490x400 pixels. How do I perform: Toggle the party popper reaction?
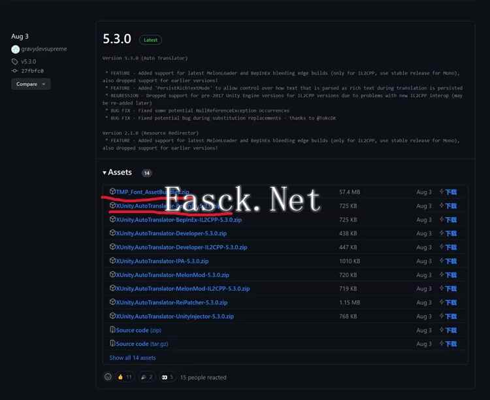tap(146, 377)
